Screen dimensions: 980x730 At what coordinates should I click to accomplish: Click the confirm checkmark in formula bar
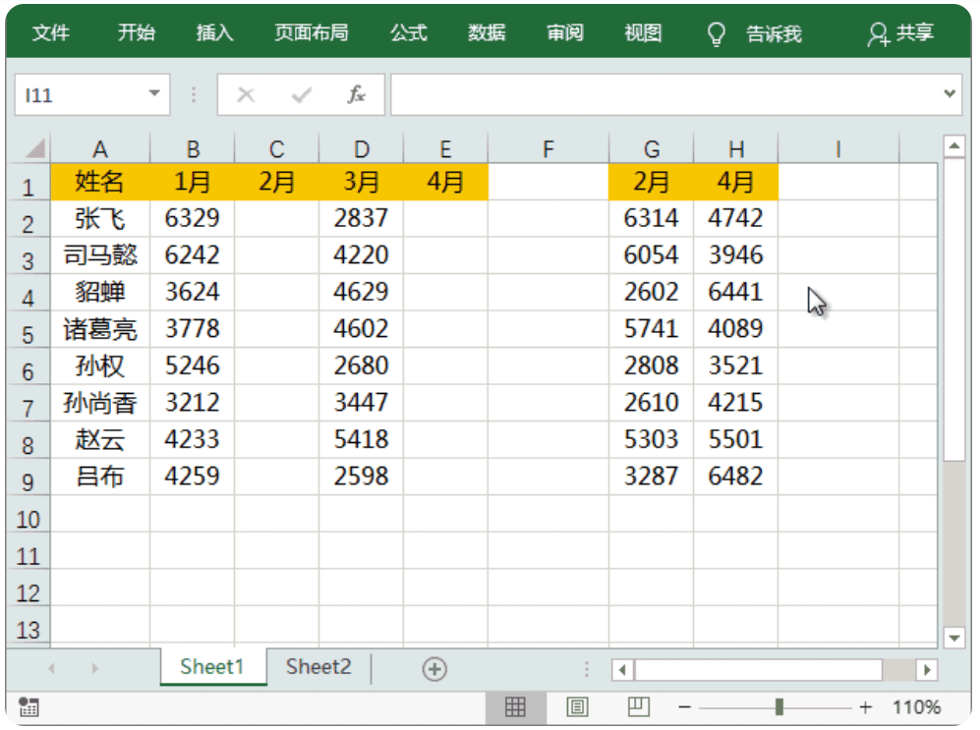301,95
